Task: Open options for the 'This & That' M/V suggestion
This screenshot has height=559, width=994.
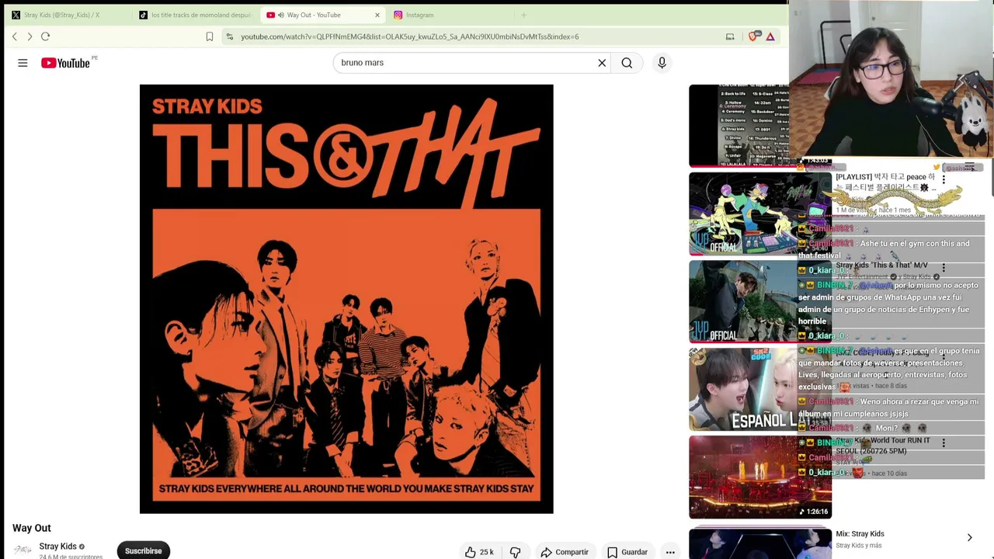Action: pyautogui.click(x=944, y=268)
